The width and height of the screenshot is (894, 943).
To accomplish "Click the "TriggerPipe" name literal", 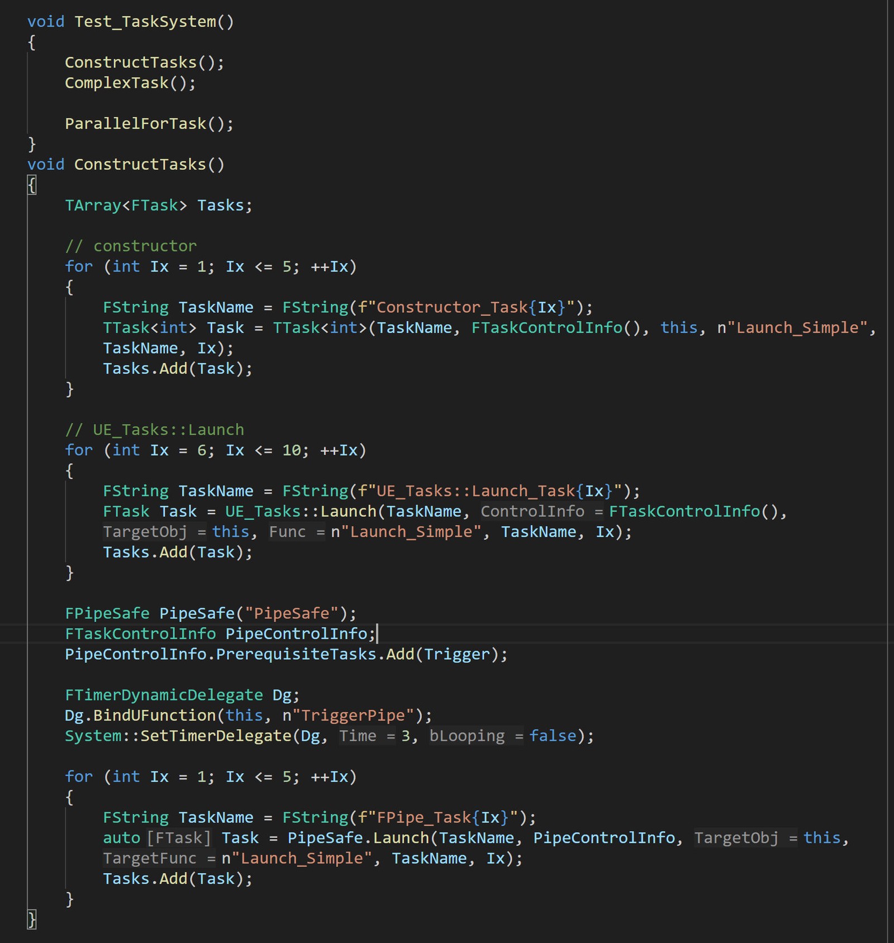I will point(353,716).
